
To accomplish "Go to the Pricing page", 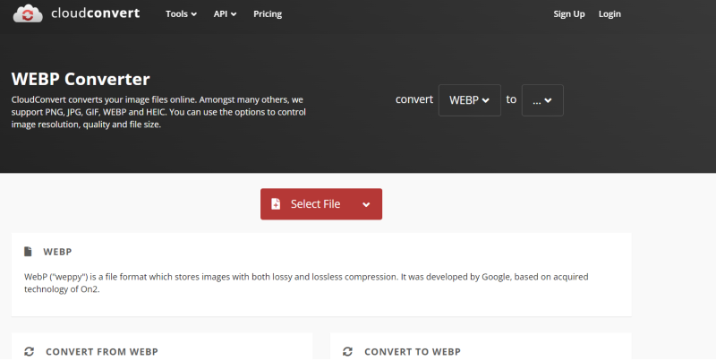I will pos(268,14).
